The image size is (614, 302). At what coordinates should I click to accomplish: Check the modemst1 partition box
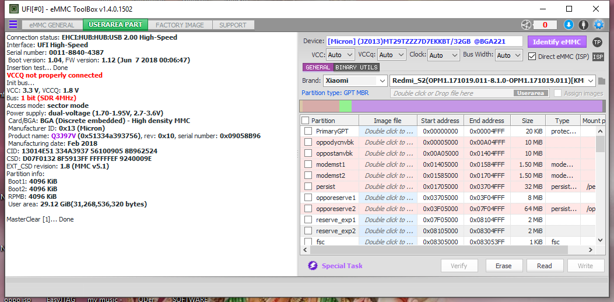click(x=308, y=164)
